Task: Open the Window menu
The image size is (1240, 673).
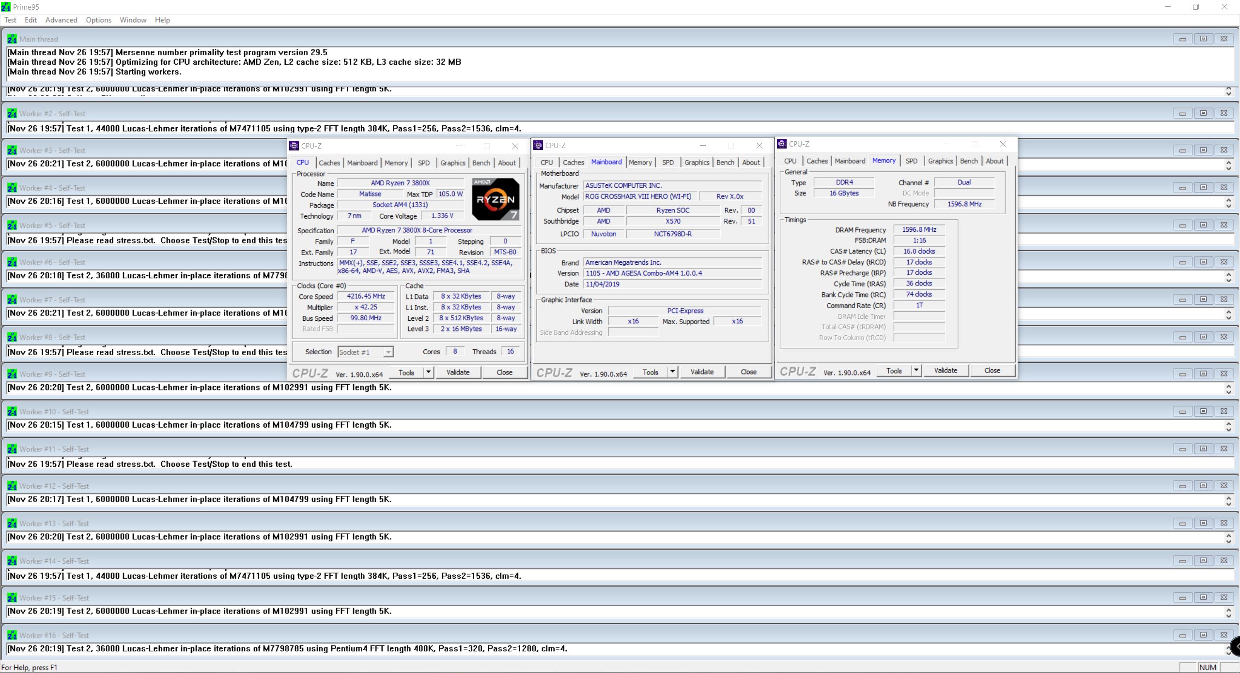Action: [x=133, y=20]
